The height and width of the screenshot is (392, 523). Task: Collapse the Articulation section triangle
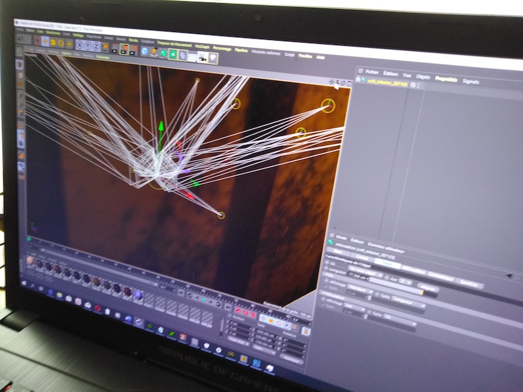(x=323, y=292)
